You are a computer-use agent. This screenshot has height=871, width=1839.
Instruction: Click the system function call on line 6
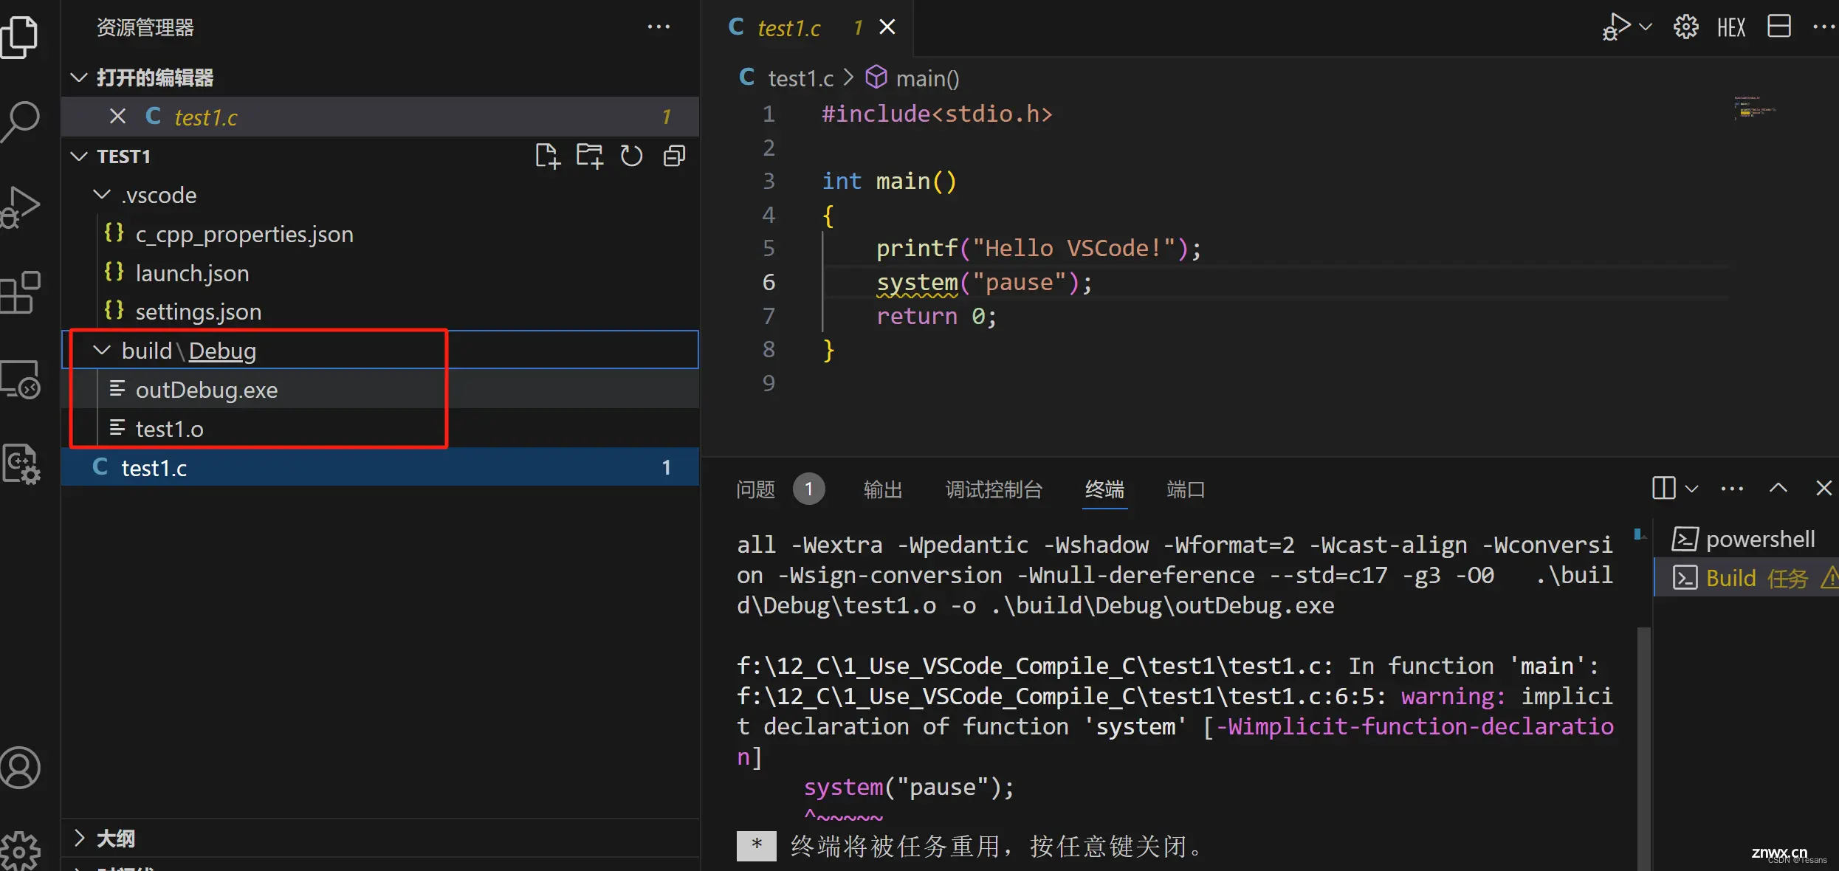(x=916, y=283)
